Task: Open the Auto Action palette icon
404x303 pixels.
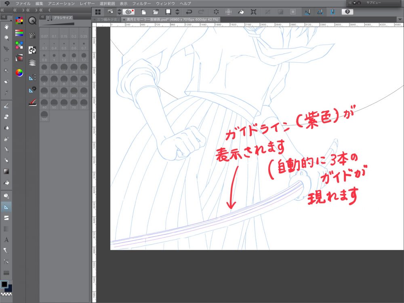Action: [32, 50]
